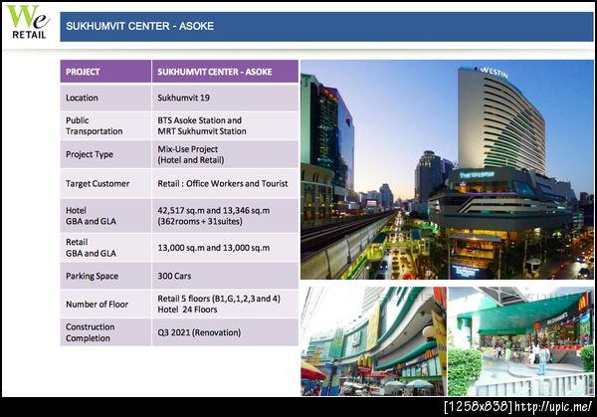Click the 'Retail GBA and GLA' label cell
This screenshot has width=597, height=417.
pyautogui.click(x=105, y=247)
